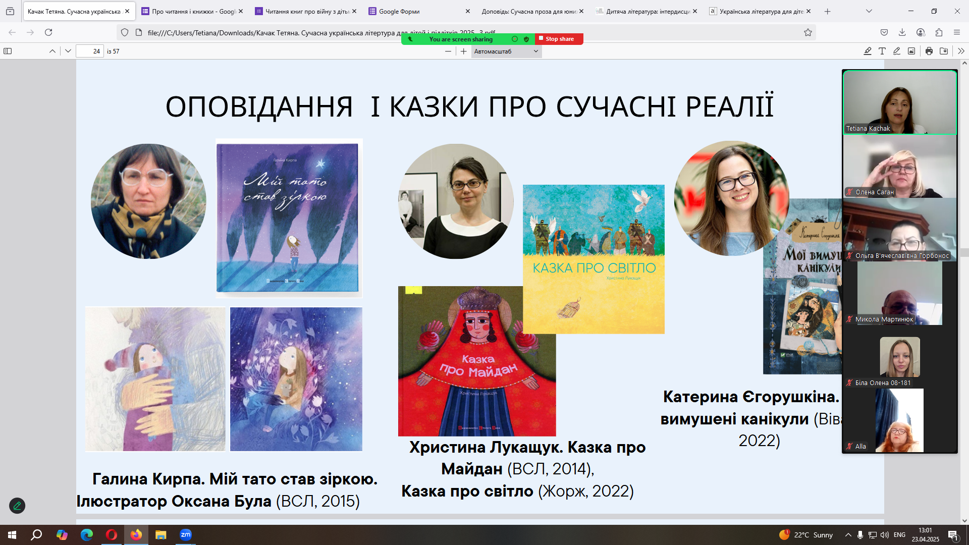969x545 pixels.
Task: Select the PDF highlight tool
Action: 867,51
